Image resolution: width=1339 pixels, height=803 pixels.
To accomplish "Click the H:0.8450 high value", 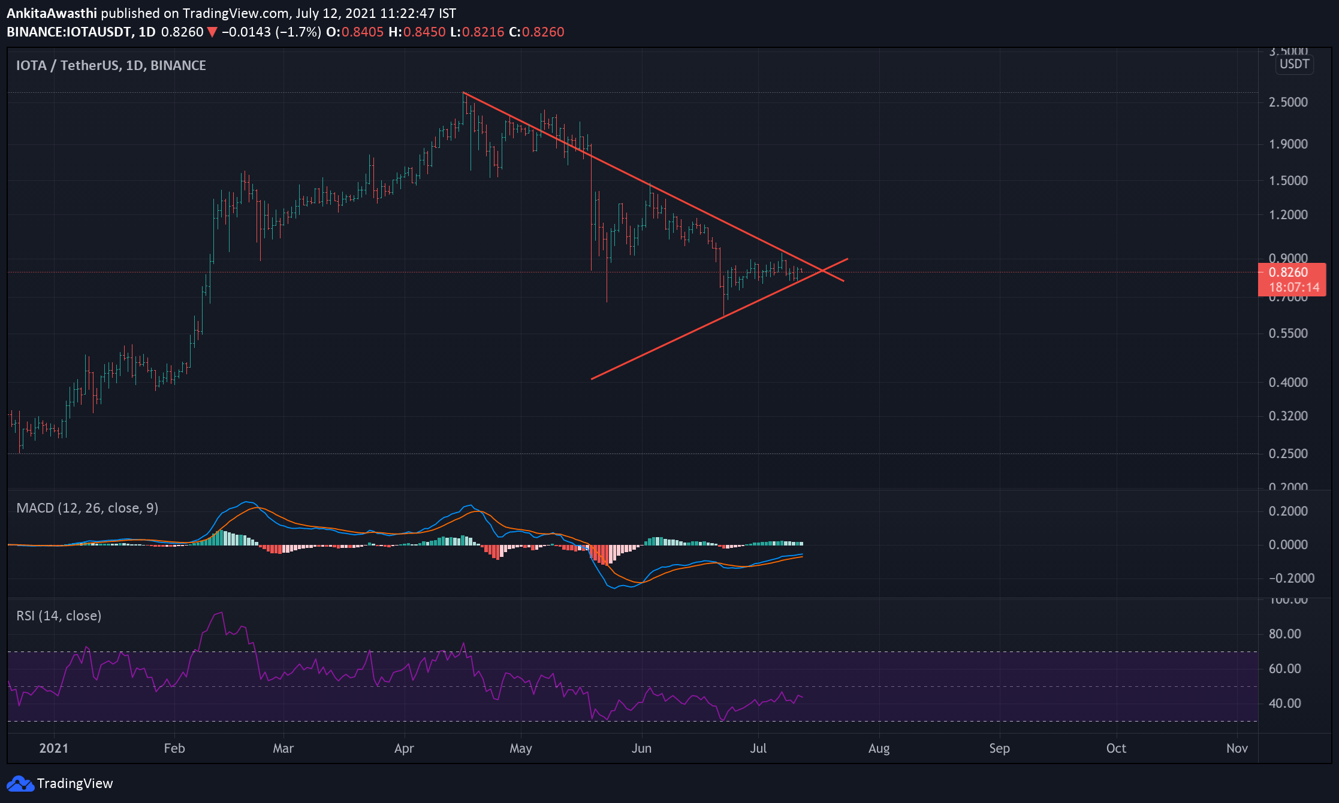I will point(417,32).
